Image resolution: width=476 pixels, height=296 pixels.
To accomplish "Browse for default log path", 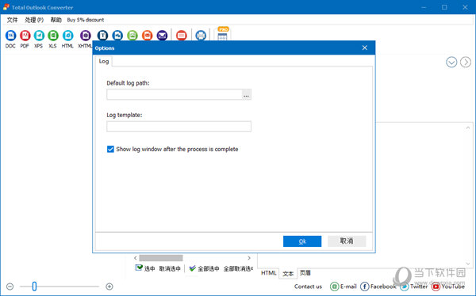I will pos(246,94).
